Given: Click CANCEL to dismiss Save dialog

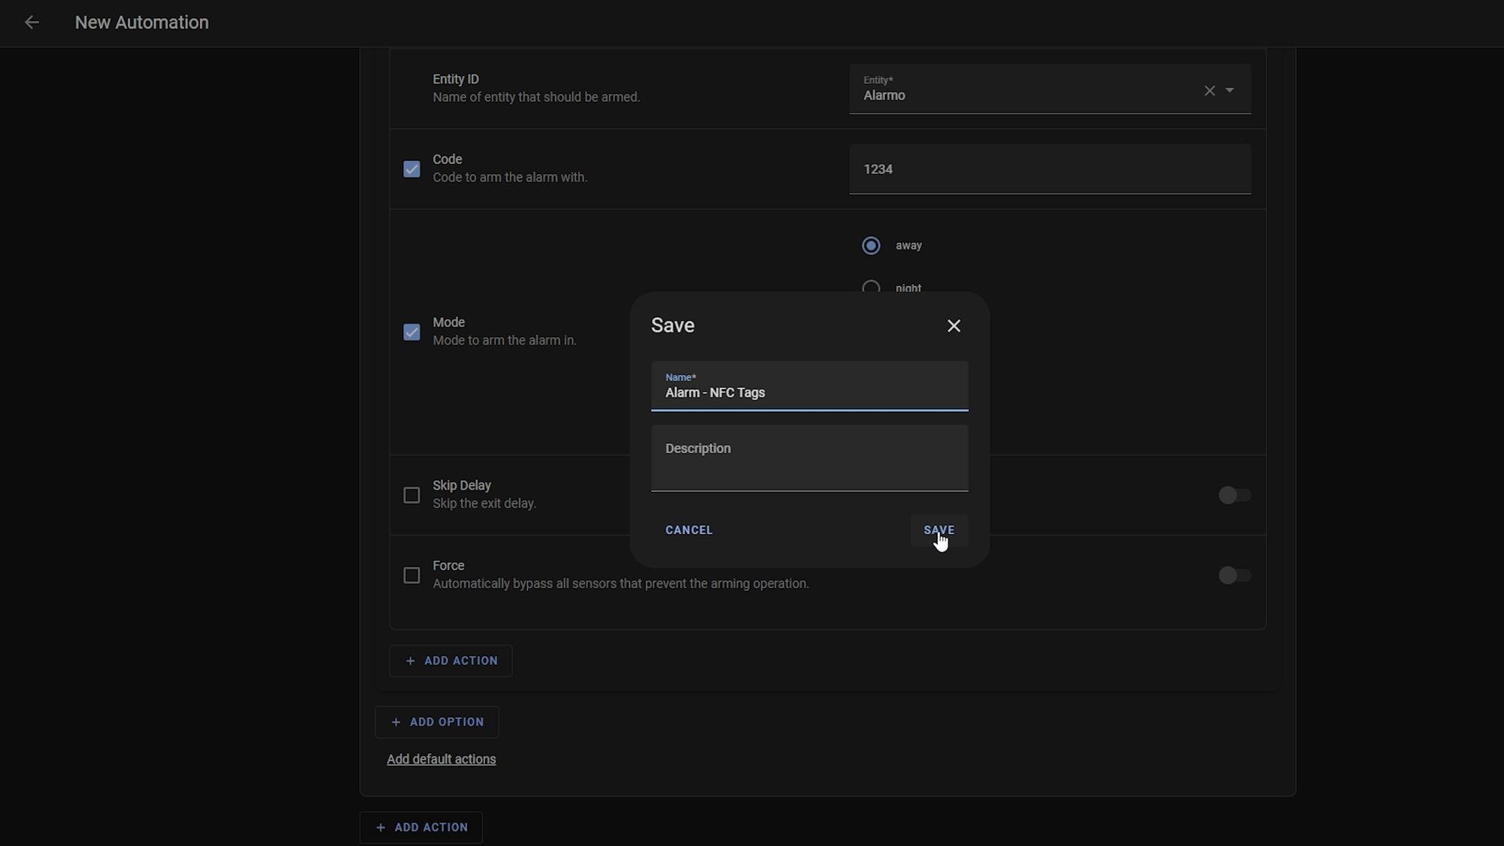Looking at the screenshot, I should coord(689,529).
